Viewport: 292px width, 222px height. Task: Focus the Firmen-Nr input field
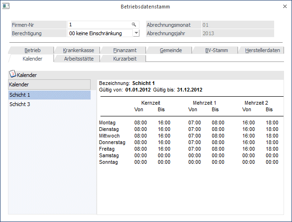[98, 24]
